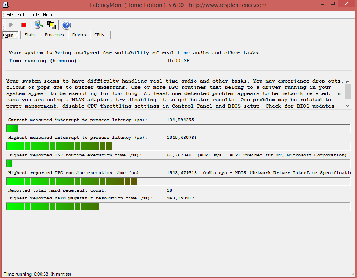
Task: Switch to the Drivers tab
Action: (79, 35)
